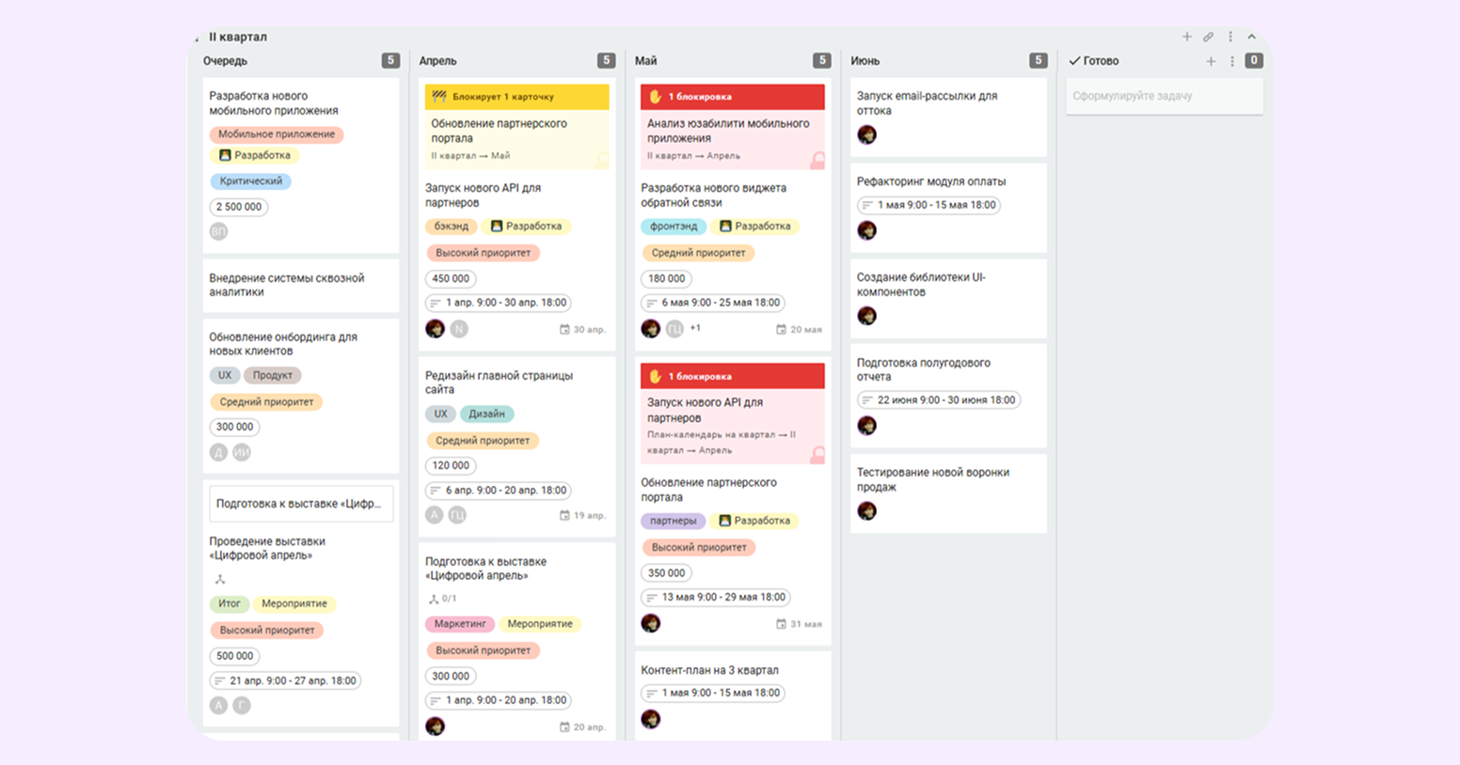
Task: Collapse the II квартал board with the chevron
Action: click(x=1251, y=37)
